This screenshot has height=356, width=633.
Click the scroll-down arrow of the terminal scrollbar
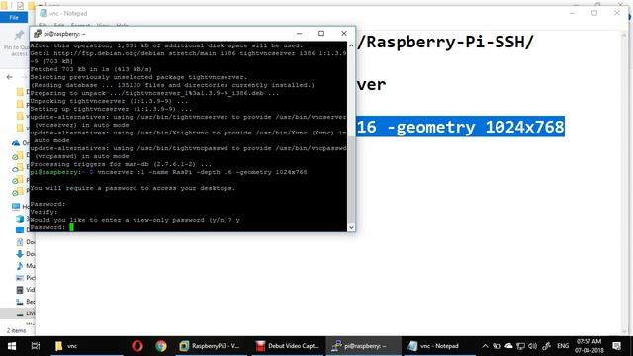click(351, 227)
